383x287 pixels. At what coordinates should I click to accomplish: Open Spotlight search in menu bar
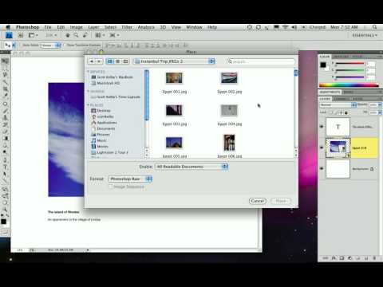(374, 27)
